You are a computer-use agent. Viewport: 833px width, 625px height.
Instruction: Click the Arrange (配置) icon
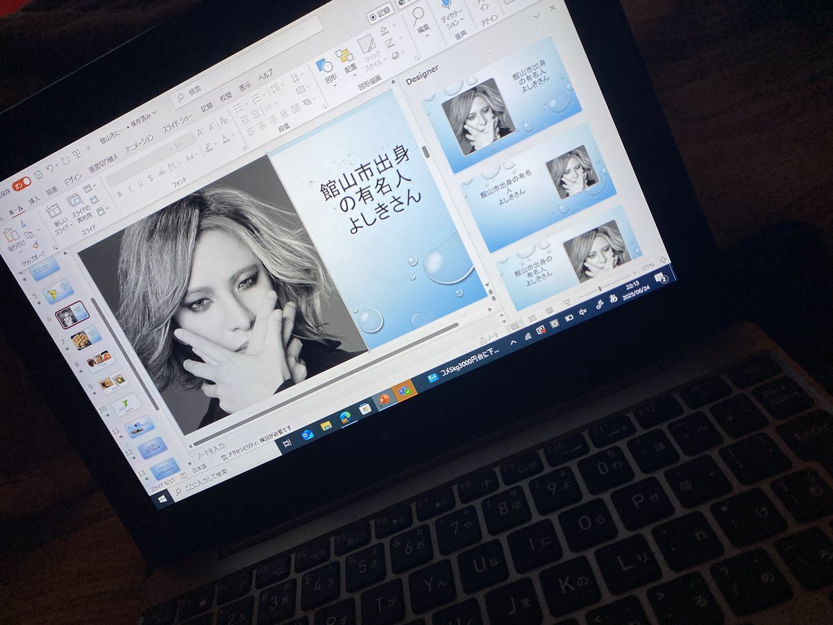point(344,56)
